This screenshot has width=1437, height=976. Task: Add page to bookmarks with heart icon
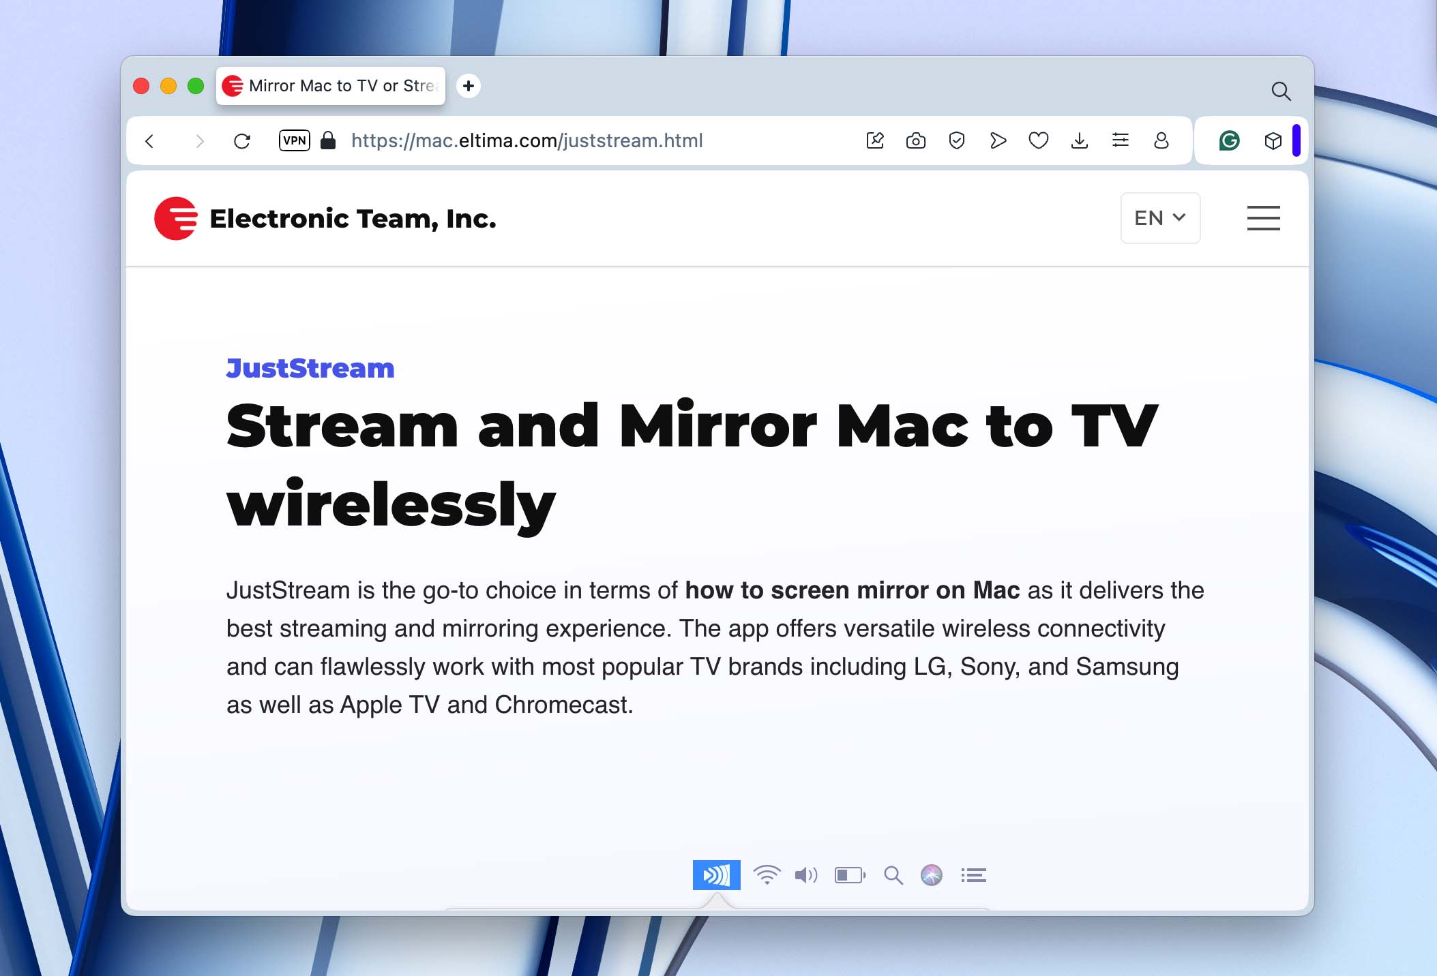[1038, 141]
